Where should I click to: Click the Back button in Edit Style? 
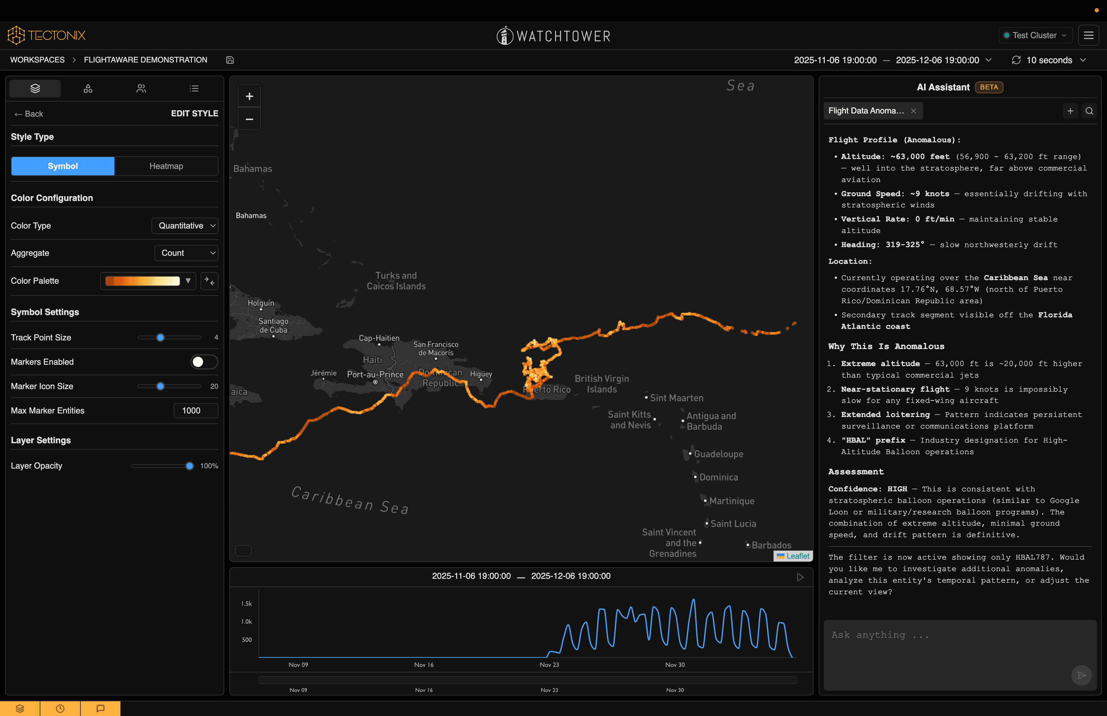point(29,114)
